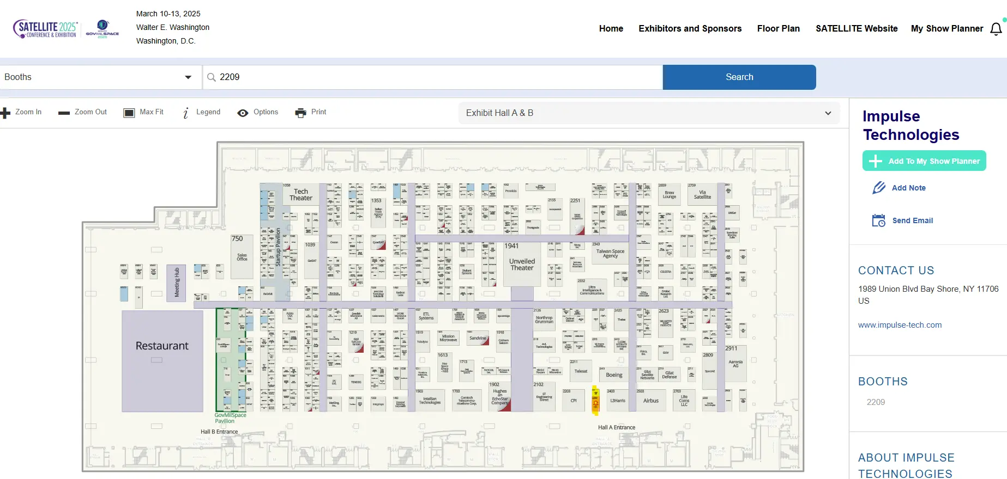The width and height of the screenshot is (1007, 479).
Task: Click the Send Email calendar icon
Action: [x=878, y=220]
